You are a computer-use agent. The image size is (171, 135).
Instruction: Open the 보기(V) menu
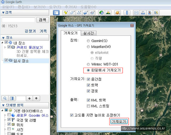[39, 7]
